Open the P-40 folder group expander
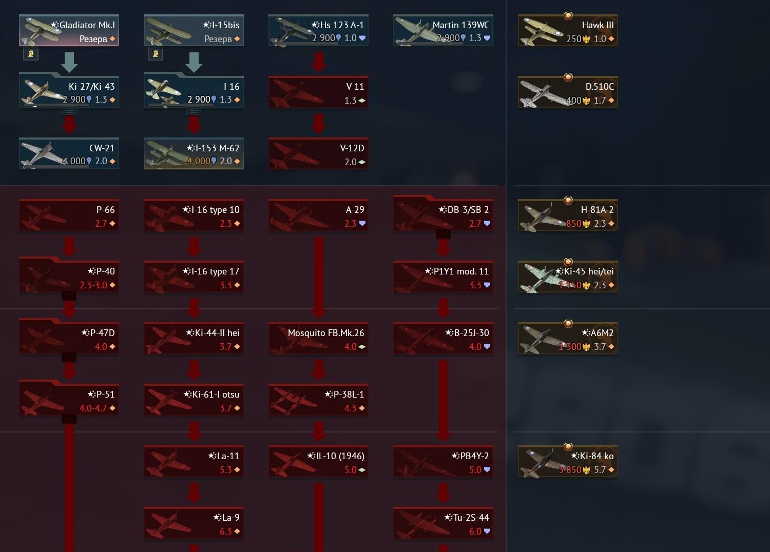The image size is (770, 552). pos(69,296)
